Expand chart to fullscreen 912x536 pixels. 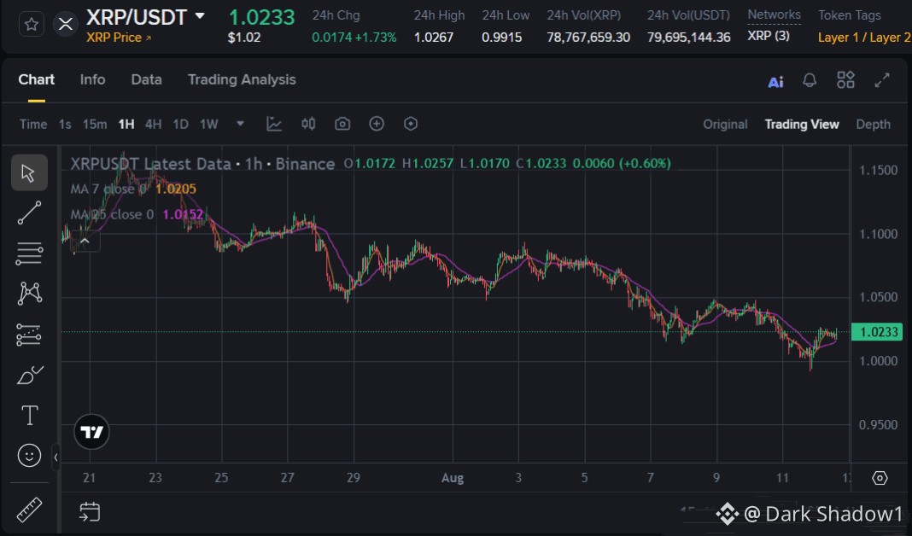(x=882, y=80)
